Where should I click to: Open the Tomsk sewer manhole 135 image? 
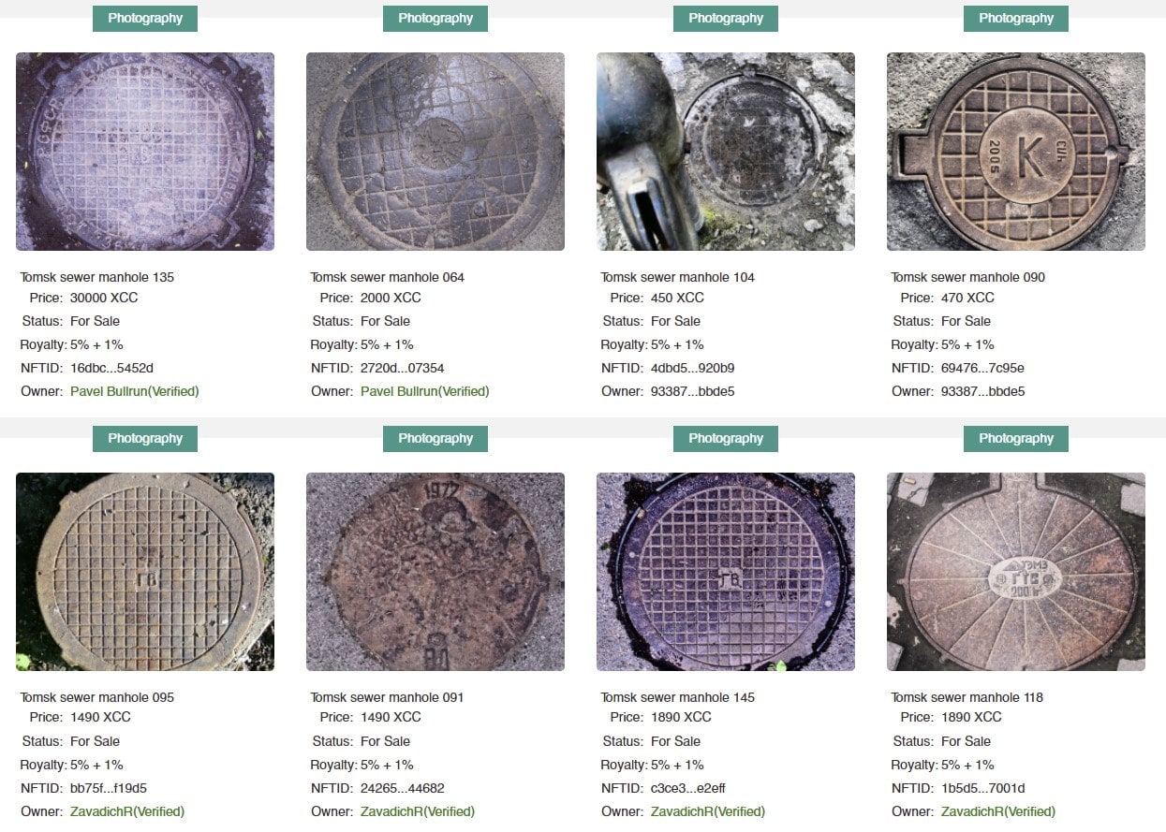click(145, 152)
